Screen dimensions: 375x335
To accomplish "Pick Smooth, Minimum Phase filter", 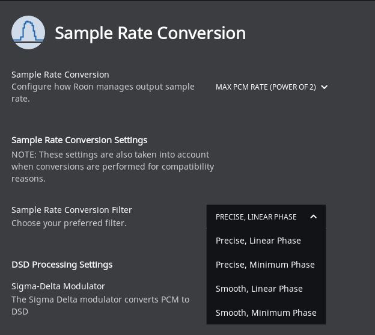I will coord(266,313).
